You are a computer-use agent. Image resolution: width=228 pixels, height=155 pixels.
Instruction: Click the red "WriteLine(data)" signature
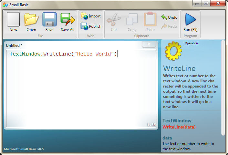pos(179,127)
